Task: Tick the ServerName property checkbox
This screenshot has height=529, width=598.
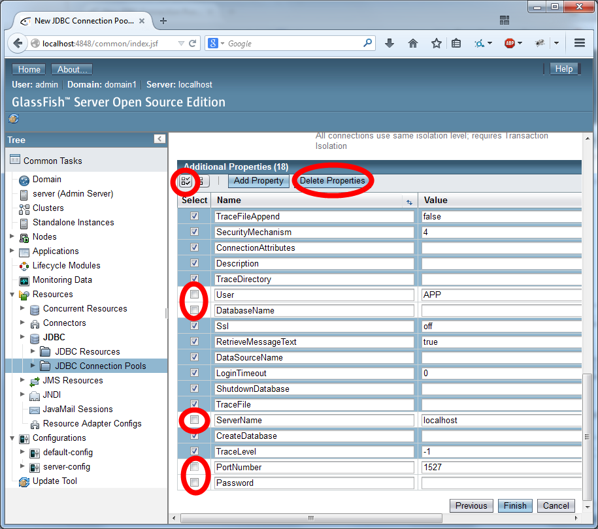Action: [194, 421]
